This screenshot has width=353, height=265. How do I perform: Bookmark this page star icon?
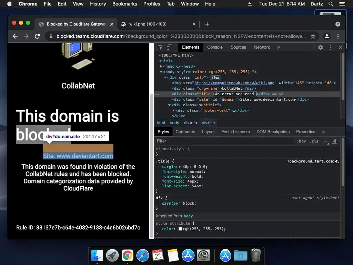pyautogui.click(x=313, y=36)
